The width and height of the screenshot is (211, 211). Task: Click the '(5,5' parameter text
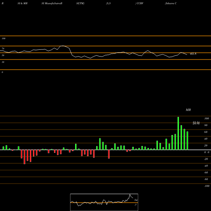click(x=108, y=3)
